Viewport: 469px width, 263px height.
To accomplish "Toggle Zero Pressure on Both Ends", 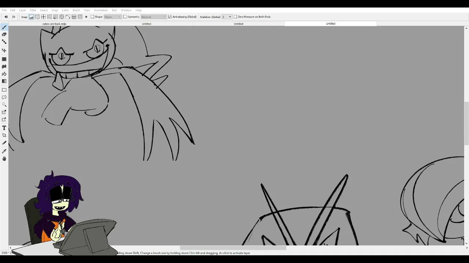I will click(x=235, y=17).
